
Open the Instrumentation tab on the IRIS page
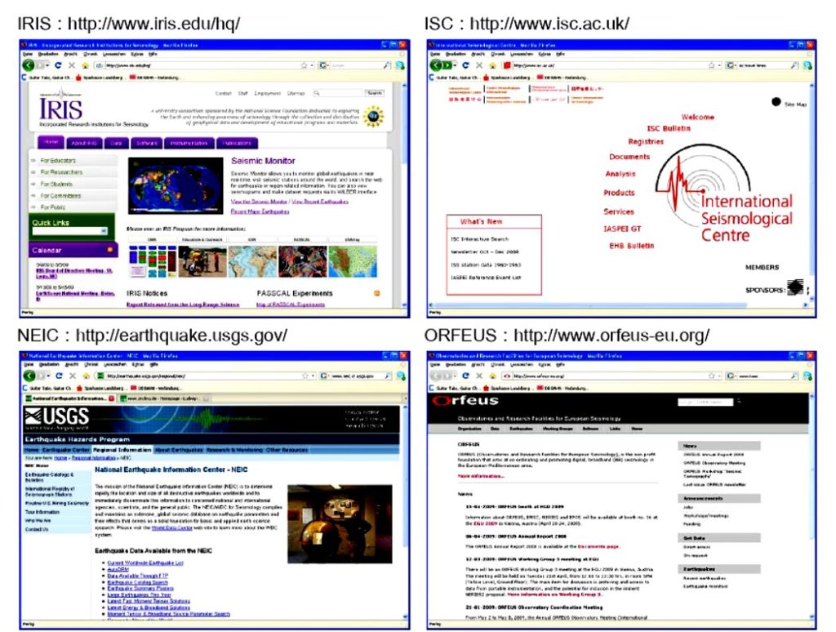[x=189, y=143]
